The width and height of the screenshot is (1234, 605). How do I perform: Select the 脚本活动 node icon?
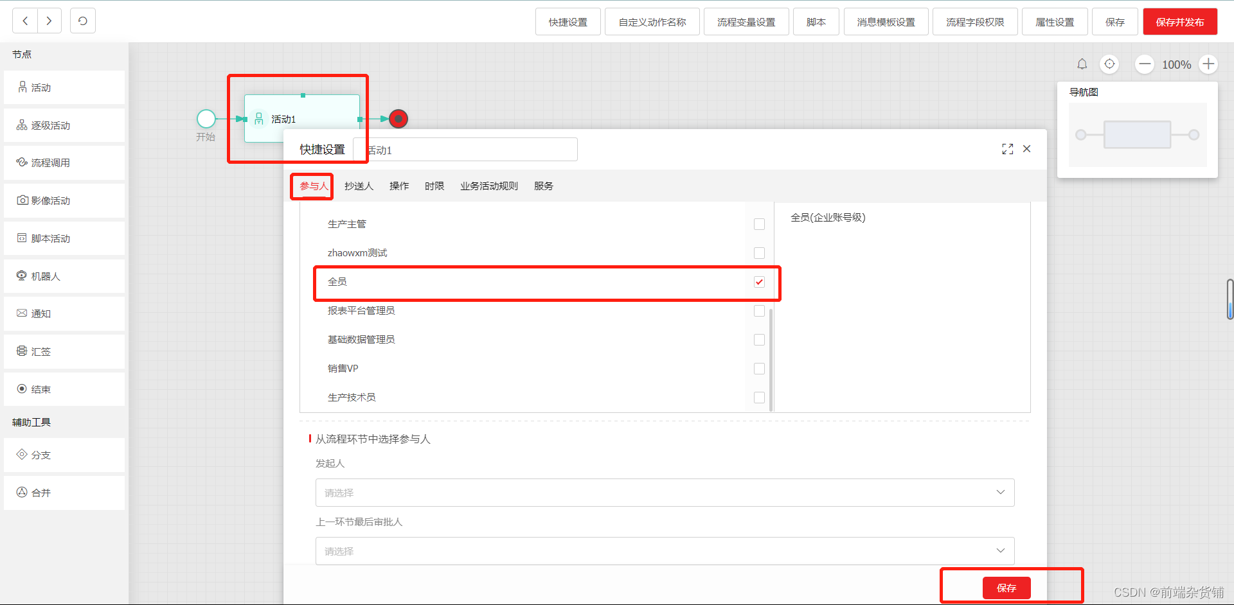click(22, 238)
